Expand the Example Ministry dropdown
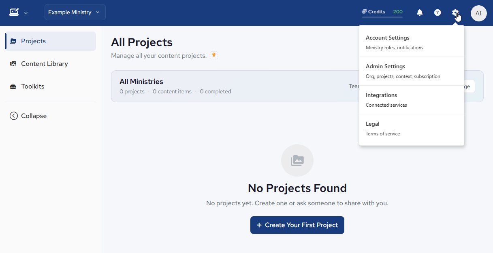Image resolution: width=493 pixels, height=253 pixels. click(x=75, y=12)
